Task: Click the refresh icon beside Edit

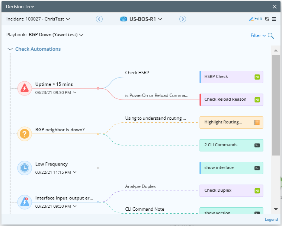Action: click(x=267, y=19)
